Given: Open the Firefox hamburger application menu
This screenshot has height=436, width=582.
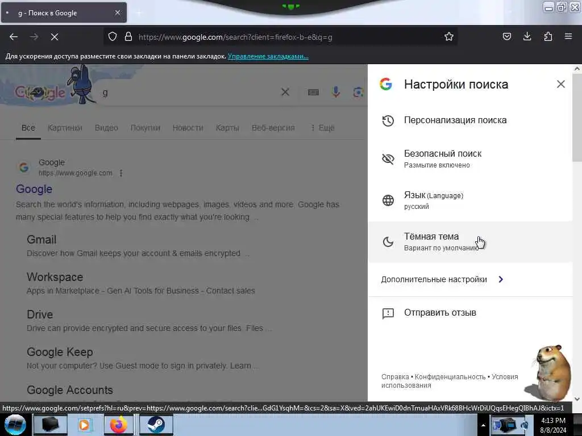Looking at the screenshot, I should tap(568, 37).
